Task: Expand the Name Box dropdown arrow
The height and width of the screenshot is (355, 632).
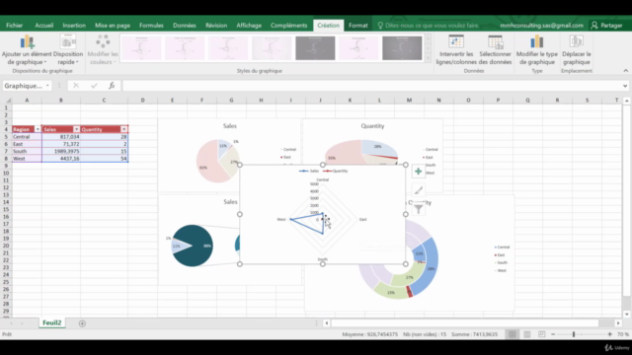Action: (47, 86)
